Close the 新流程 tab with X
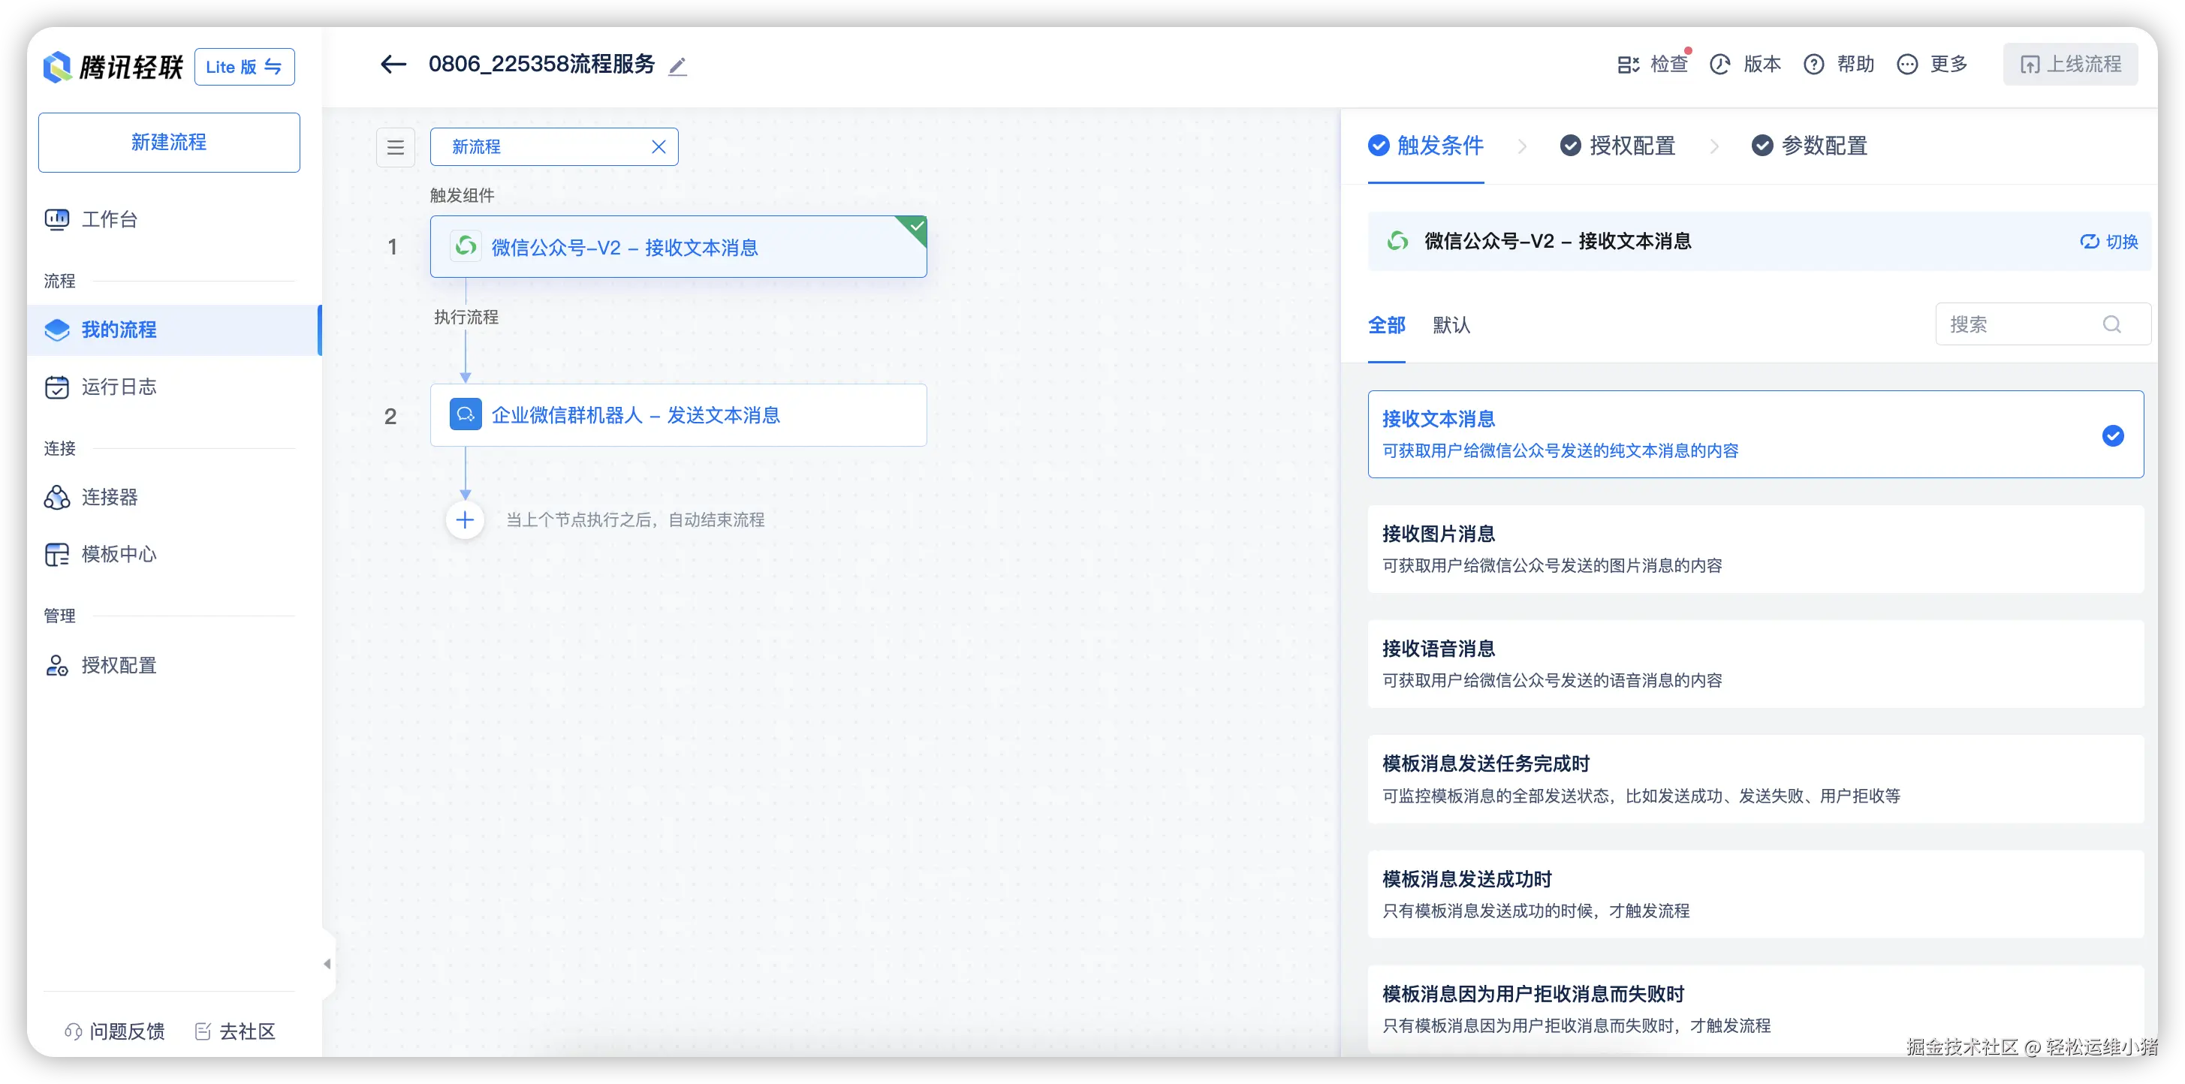 (x=659, y=146)
